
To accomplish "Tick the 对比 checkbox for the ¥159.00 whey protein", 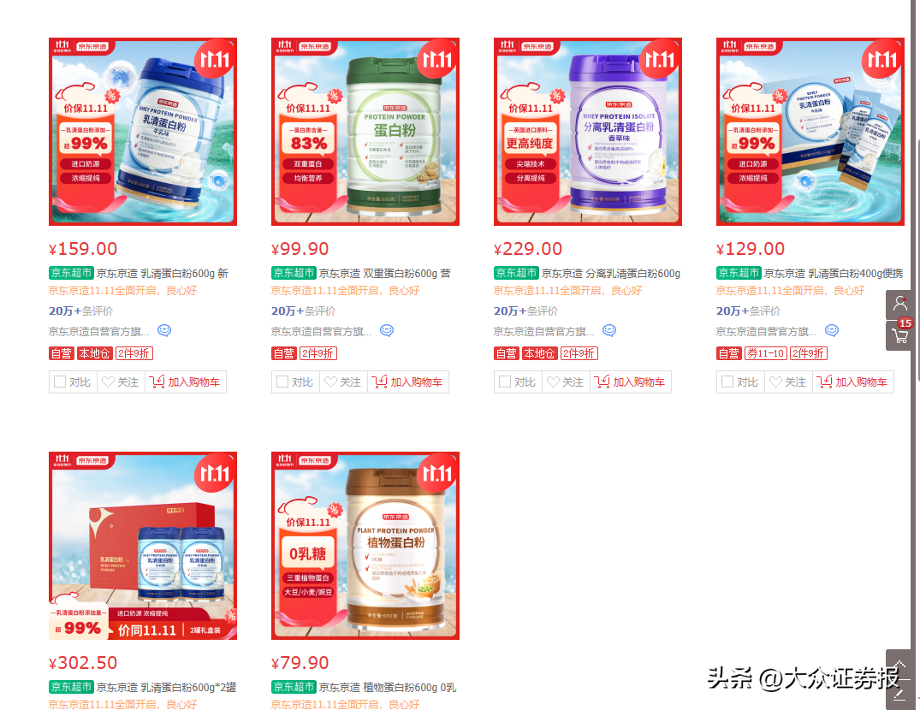I will point(60,382).
